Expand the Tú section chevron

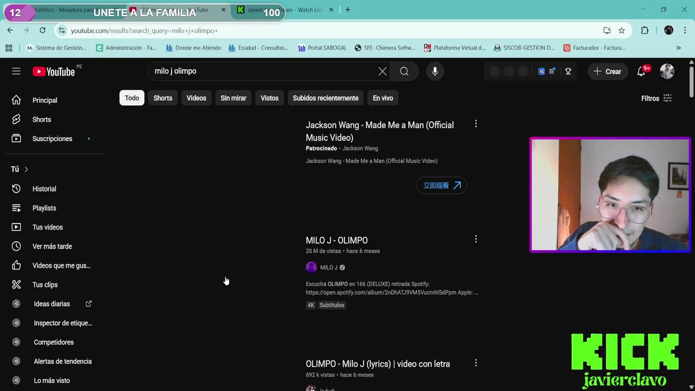26,169
